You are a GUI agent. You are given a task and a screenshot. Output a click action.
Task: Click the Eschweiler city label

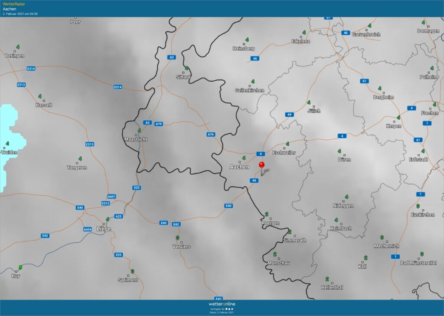click(284, 152)
